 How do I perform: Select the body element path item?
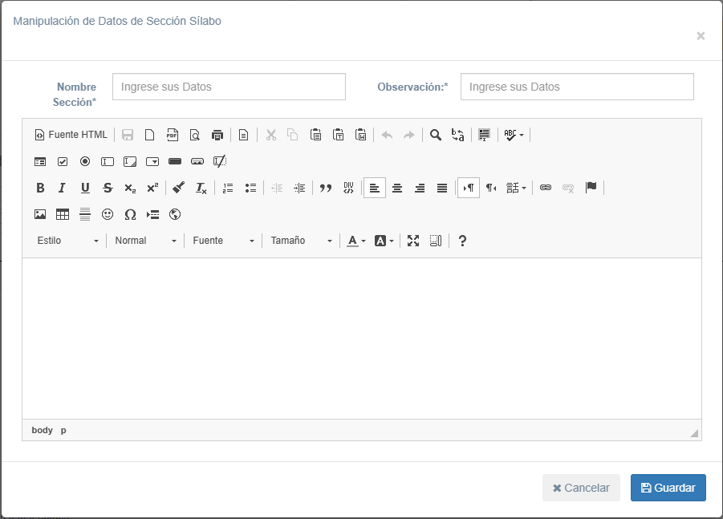click(x=43, y=430)
